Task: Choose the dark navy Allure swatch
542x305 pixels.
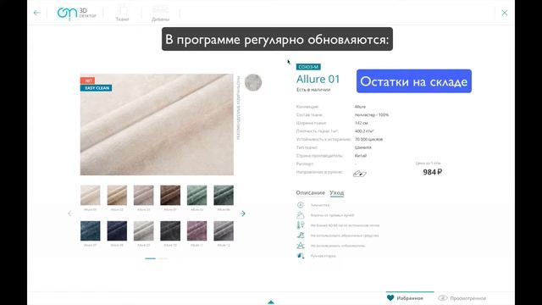Action: (117, 230)
